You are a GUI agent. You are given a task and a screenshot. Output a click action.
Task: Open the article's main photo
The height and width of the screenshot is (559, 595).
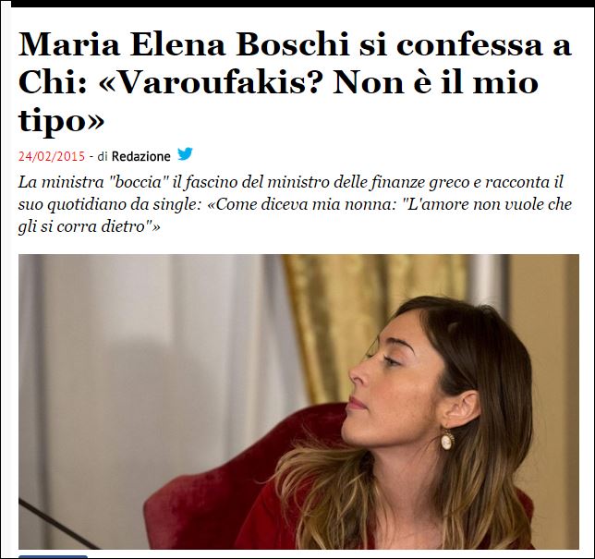pos(298,402)
